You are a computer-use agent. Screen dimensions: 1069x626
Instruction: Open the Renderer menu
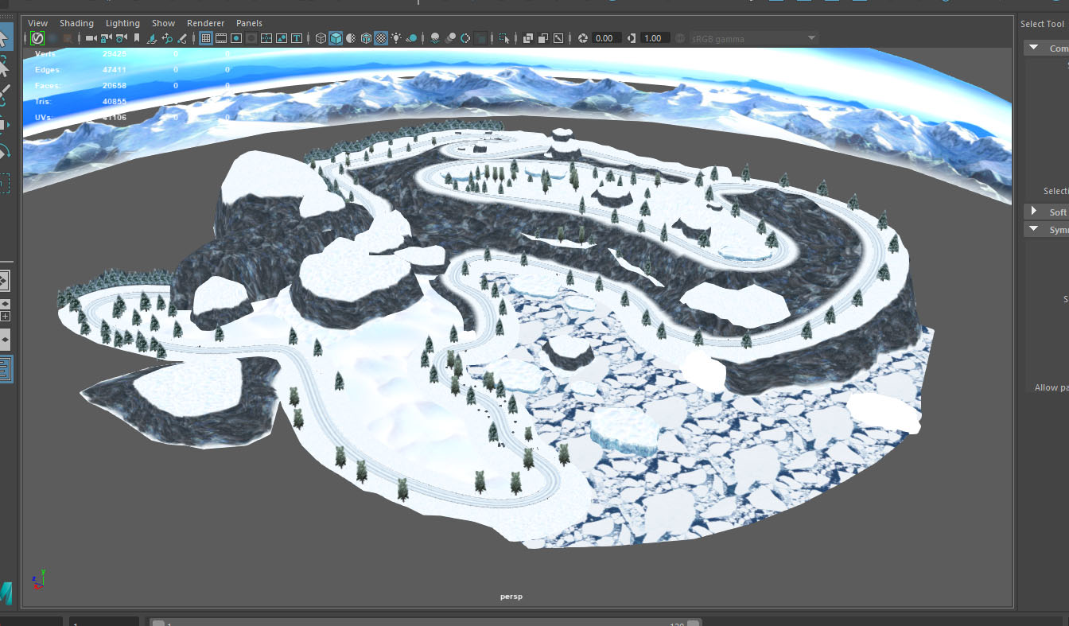click(x=205, y=23)
